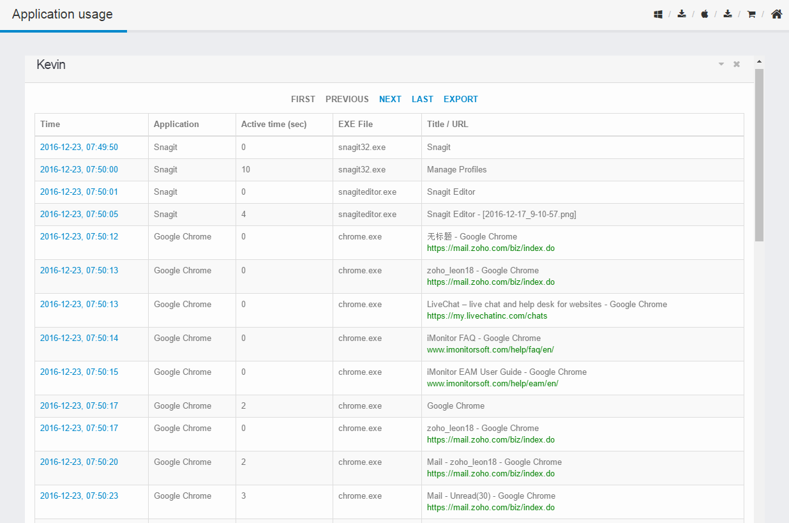
Task: Click the Windows logo icon
Action: pyautogui.click(x=658, y=14)
